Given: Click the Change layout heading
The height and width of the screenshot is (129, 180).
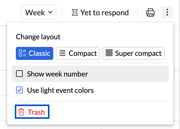Looking at the screenshot, I should point(38,37).
